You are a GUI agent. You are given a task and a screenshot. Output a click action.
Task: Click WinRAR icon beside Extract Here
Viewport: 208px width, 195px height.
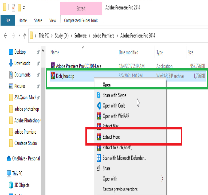coord(98,136)
